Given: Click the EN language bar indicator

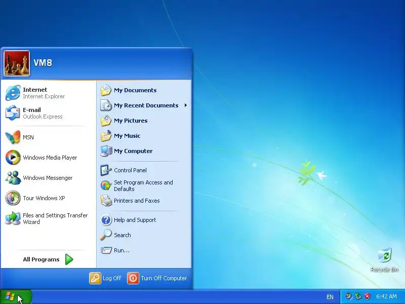Looking at the screenshot, I should [x=330, y=297].
